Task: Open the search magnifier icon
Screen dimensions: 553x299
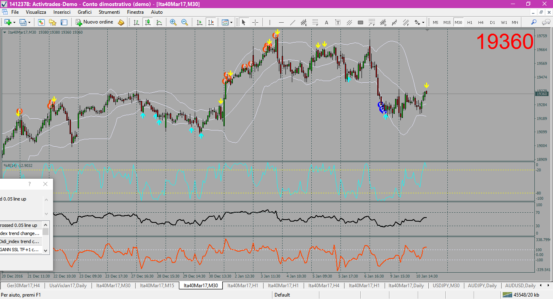Action: coord(534,22)
